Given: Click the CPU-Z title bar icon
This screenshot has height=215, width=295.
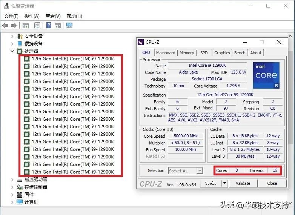Looking at the screenshot, I should point(141,42).
